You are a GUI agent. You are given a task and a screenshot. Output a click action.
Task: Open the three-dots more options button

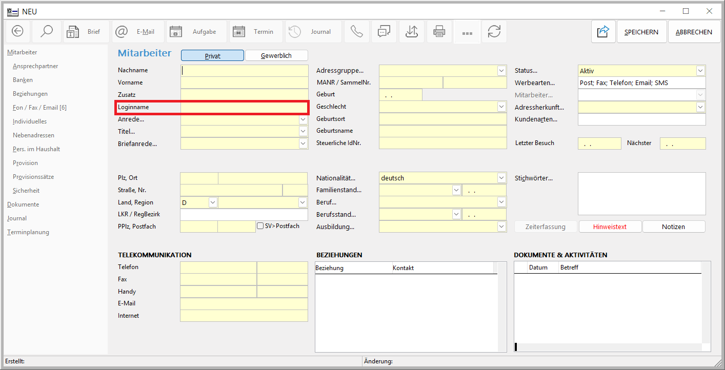(x=467, y=32)
